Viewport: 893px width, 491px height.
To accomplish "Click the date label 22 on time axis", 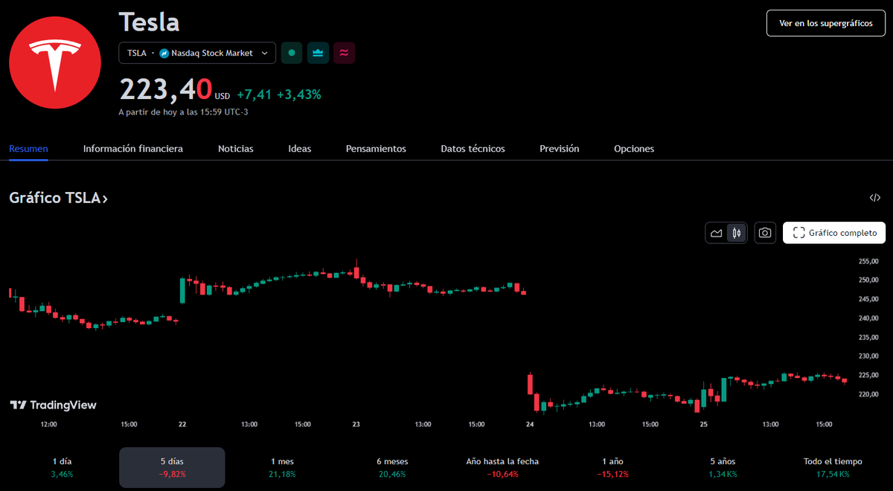I will (x=182, y=424).
